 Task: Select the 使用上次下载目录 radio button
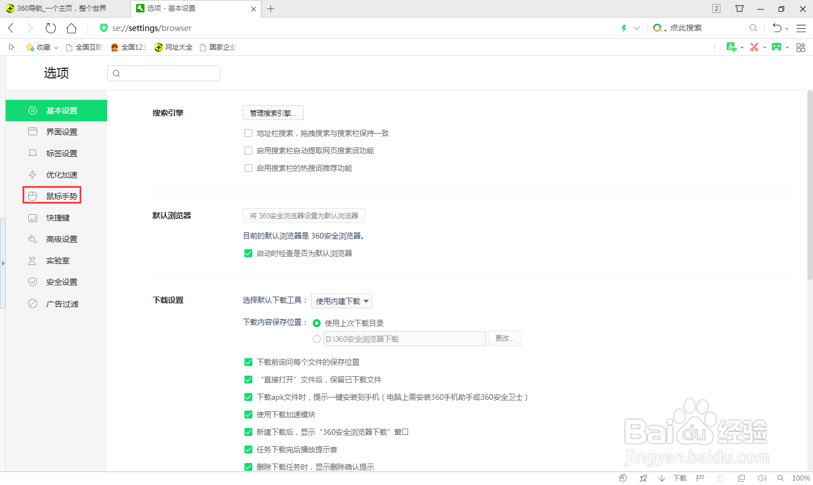click(x=317, y=323)
